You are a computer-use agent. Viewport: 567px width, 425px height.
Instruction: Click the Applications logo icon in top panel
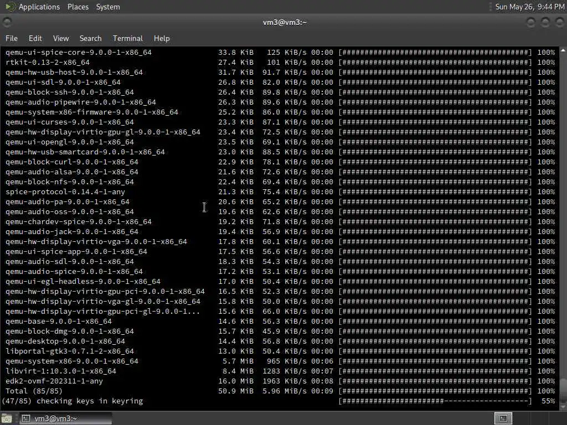pyautogui.click(x=11, y=7)
